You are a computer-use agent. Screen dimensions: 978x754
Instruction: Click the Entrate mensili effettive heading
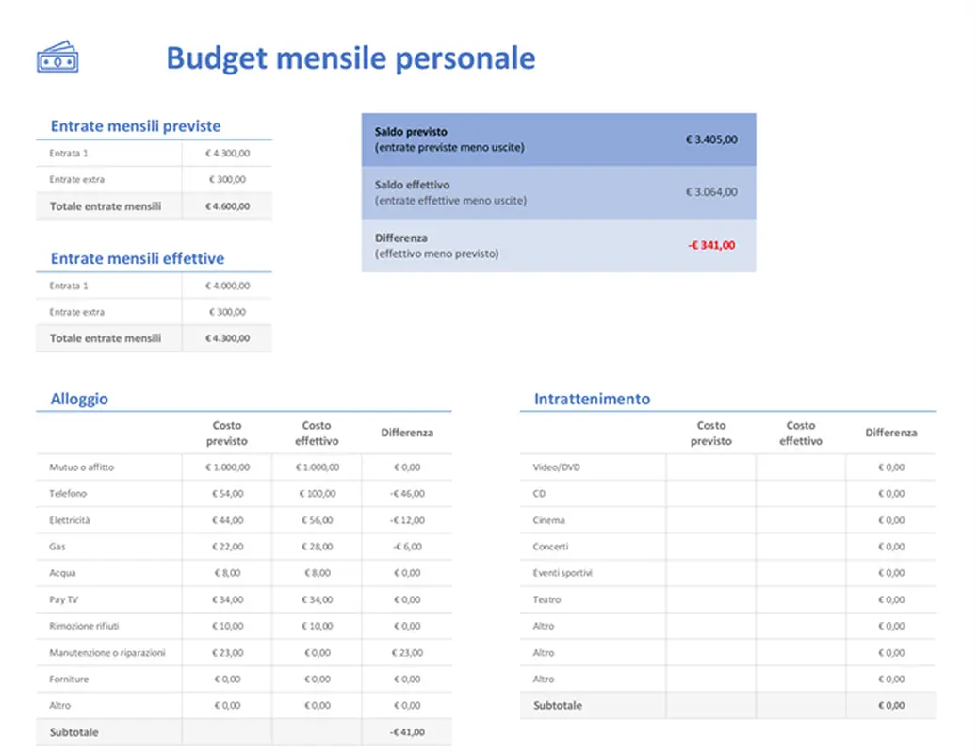coord(139,258)
